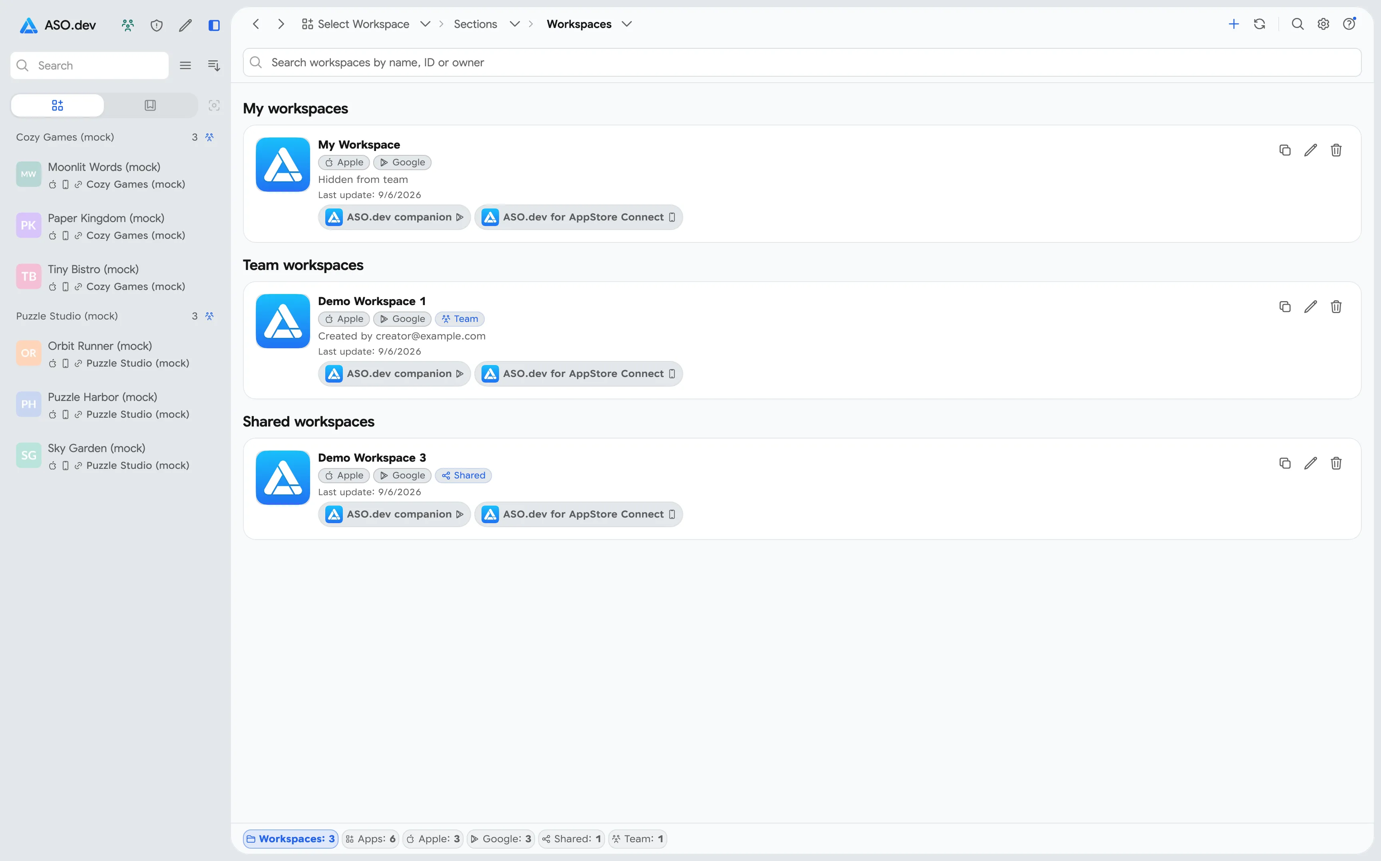Delete Demo Workspace 1
The width and height of the screenshot is (1381, 861).
(1336, 307)
